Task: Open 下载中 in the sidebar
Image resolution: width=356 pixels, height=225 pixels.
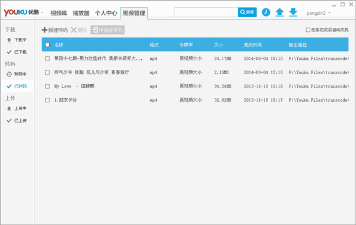Action: click(x=17, y=40)
